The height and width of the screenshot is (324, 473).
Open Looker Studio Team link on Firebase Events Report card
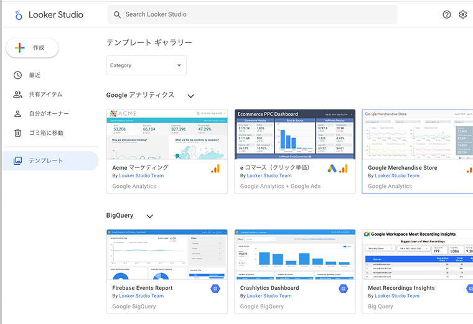(x=141, y=296)
